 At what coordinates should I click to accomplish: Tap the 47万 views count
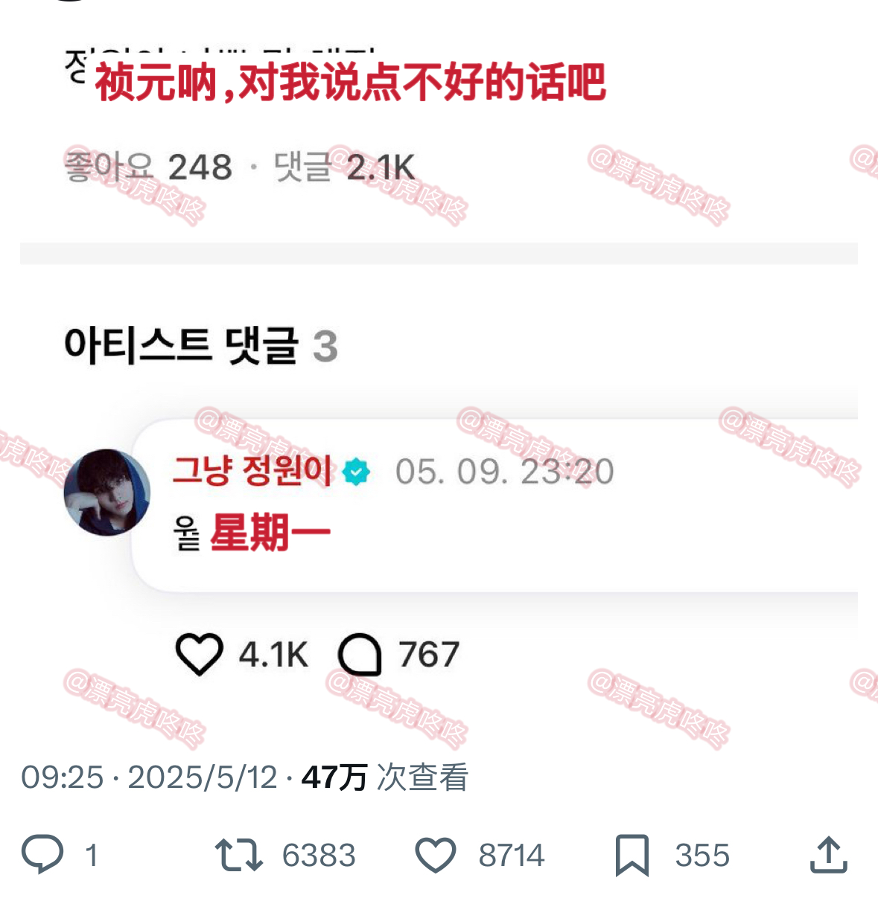334,777
